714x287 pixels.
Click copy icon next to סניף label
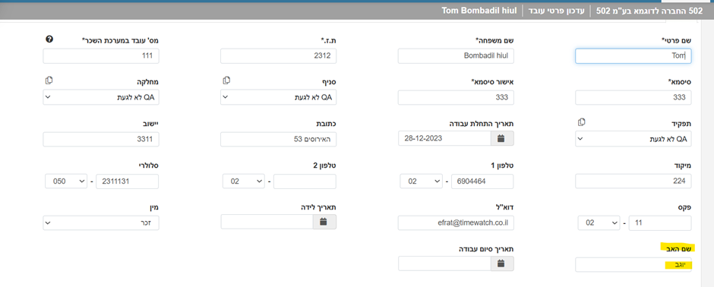(226, 80)
